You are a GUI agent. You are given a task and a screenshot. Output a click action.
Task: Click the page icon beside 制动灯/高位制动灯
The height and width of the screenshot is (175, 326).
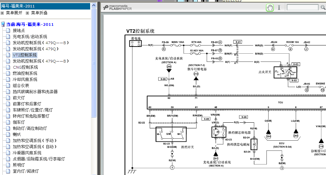pos(8,128)
